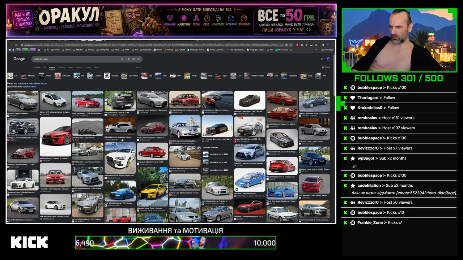Open the Google apps grid
Viewport: 463px width, 260px height.
click(x=322, y=59)
